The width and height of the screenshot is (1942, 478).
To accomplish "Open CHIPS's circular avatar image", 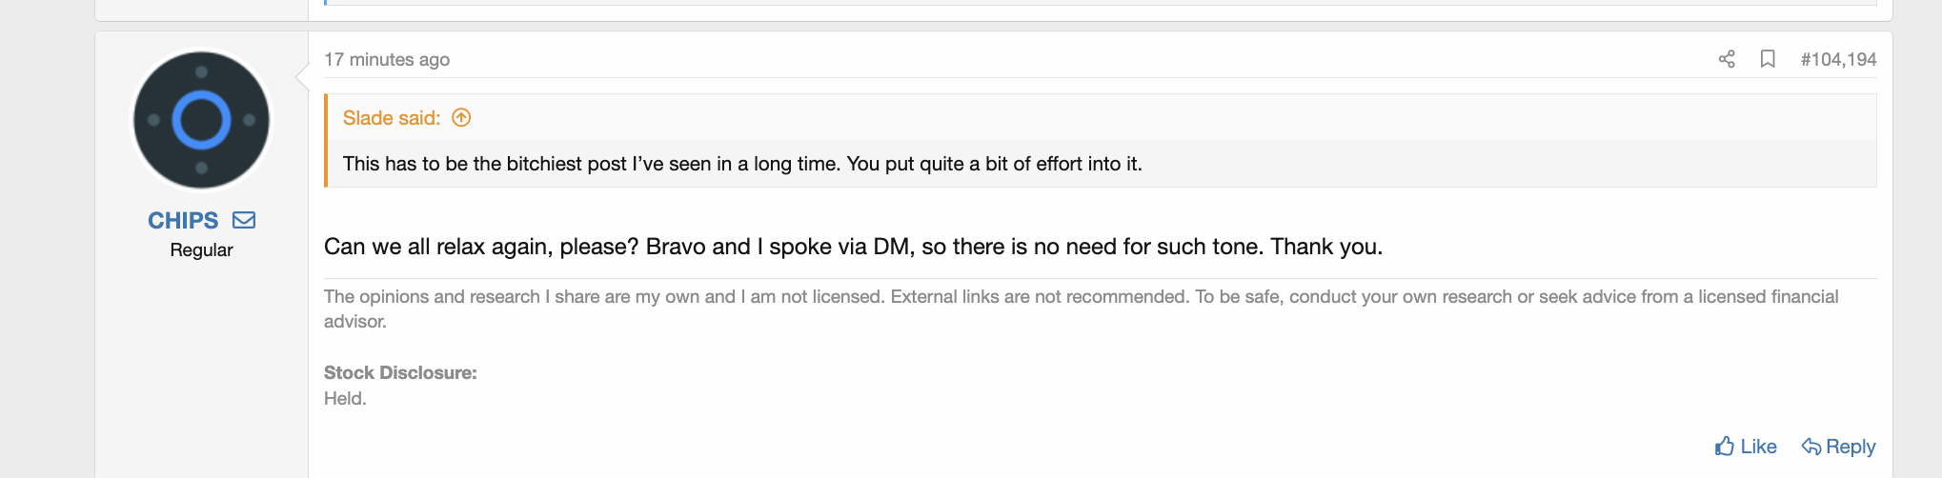I will (201, 121).
